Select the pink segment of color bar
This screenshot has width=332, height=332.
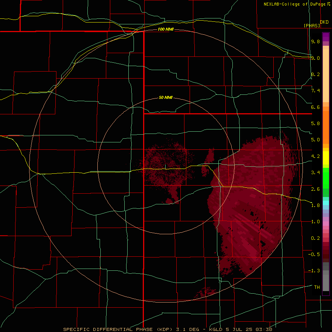pyautogui.click(x=326, y=224)
